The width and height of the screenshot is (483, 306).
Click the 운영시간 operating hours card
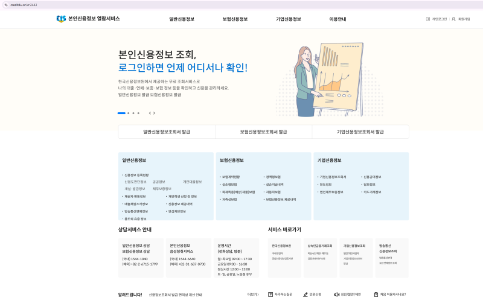(236, 258)
